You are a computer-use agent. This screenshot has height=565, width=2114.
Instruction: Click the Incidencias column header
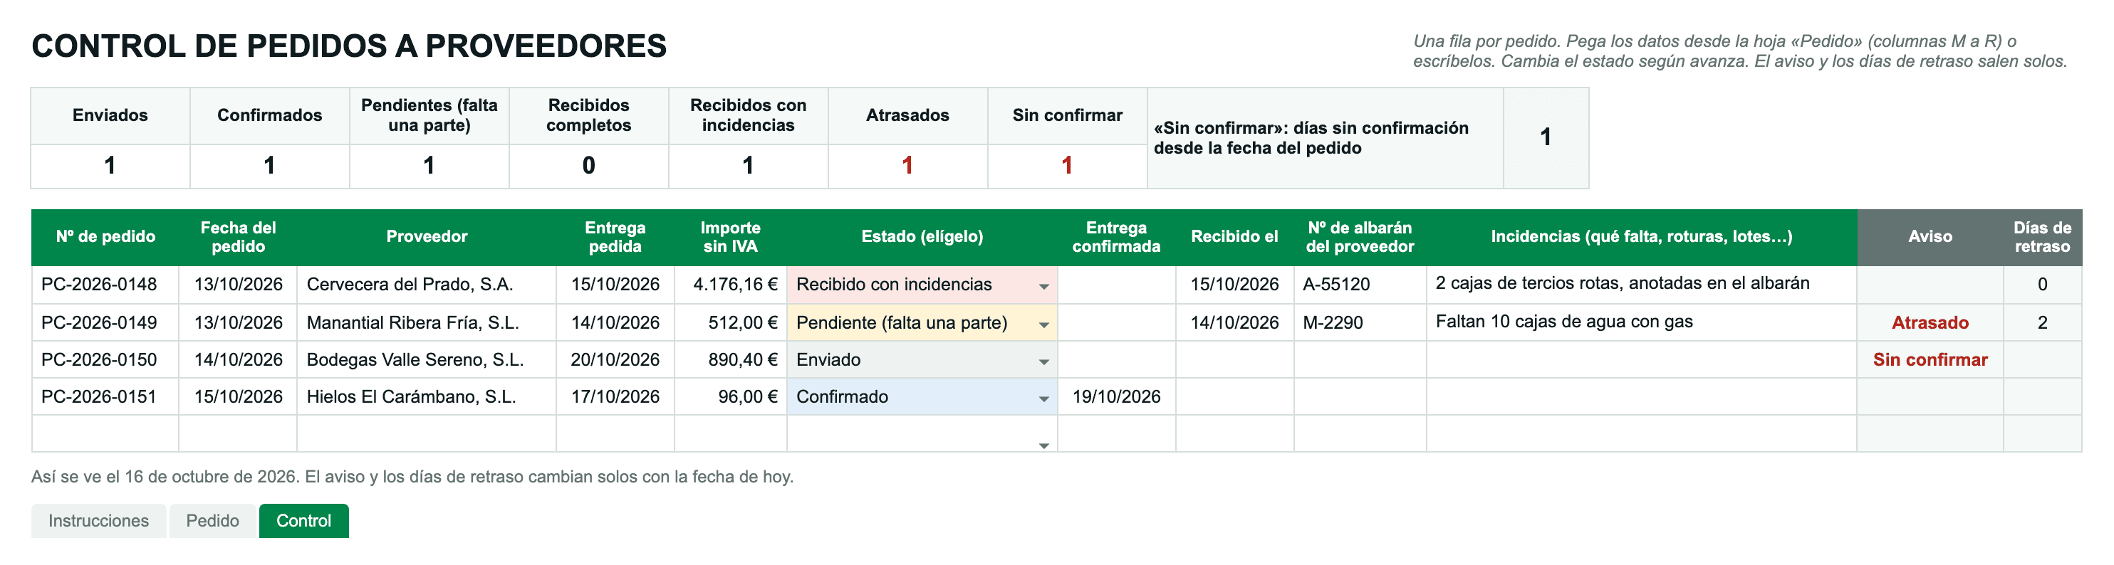click(1641, 237)
